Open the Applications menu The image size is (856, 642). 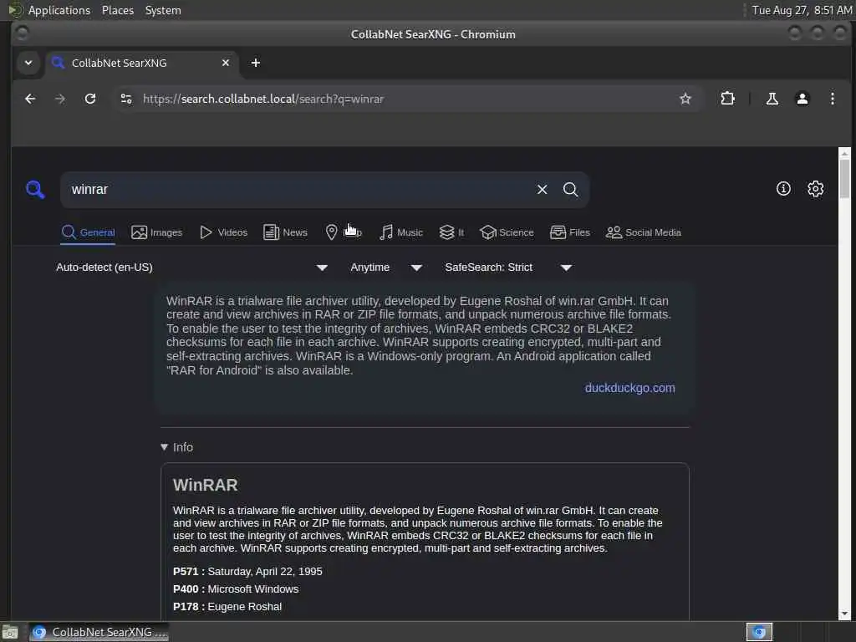(59, 10)
